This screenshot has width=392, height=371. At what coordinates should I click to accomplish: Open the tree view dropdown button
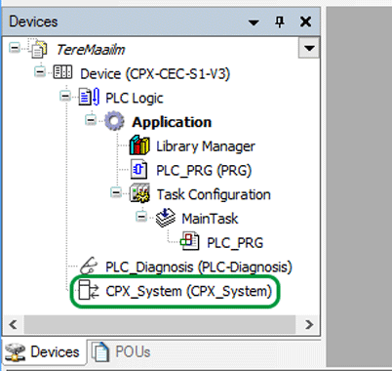309,48
